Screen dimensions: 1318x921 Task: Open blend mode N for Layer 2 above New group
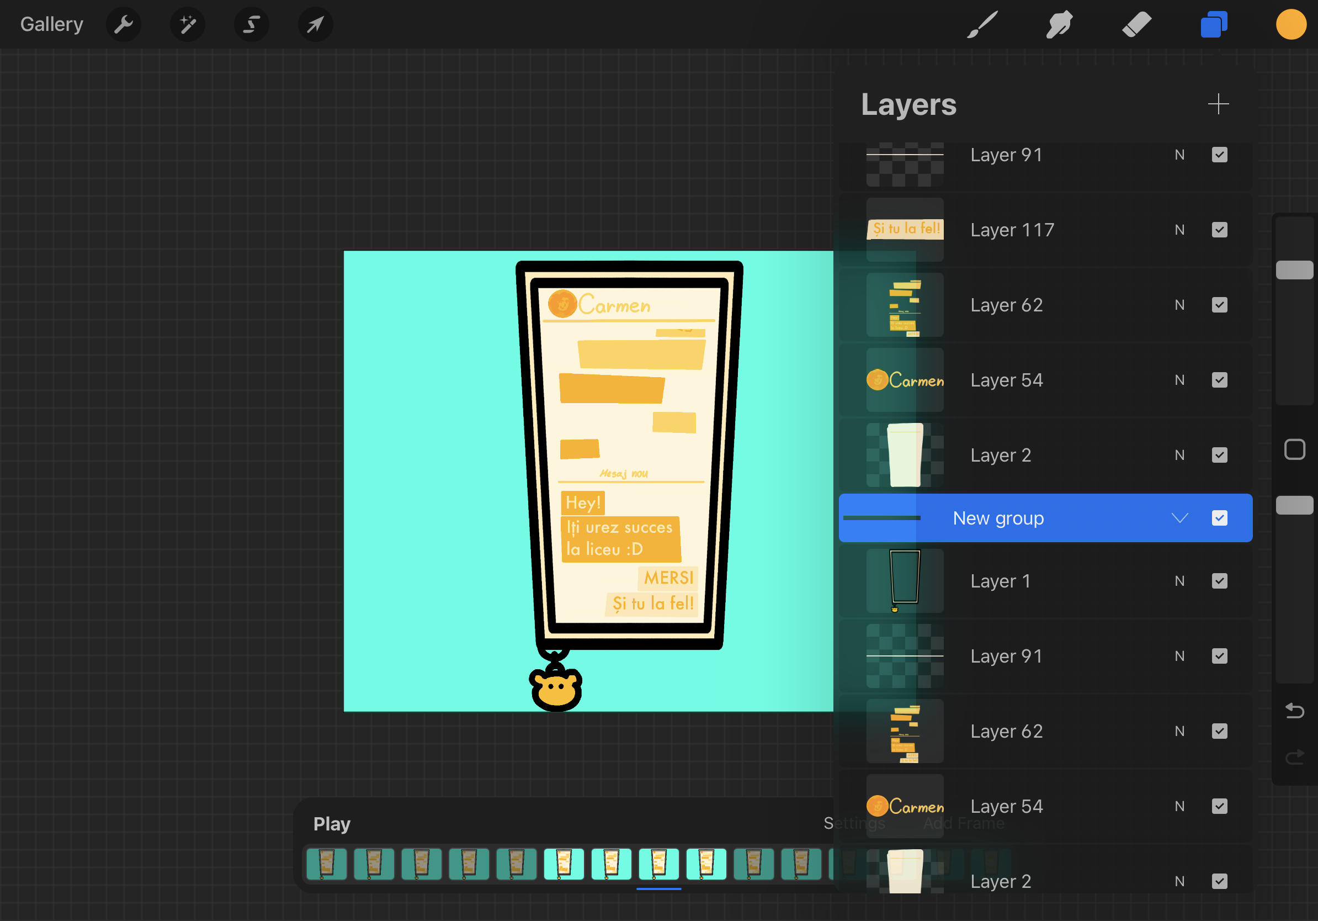point(1179,456)
